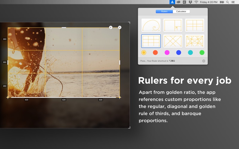The width and height of the screenshot is (239, 149).
Task: Click the bottom 260 height label
Action: [5, 86]
